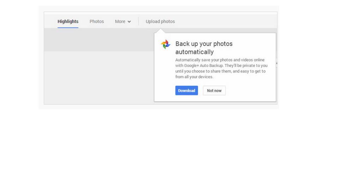This screenshot has height=188, width=353.
Task: Select Upload photos in the navigation bar
Action: pyautogui.click(x=160, y=22)
